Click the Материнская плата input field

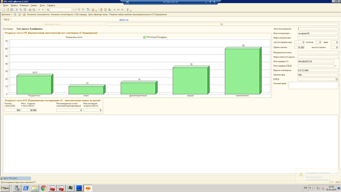[x=318, y=52]
